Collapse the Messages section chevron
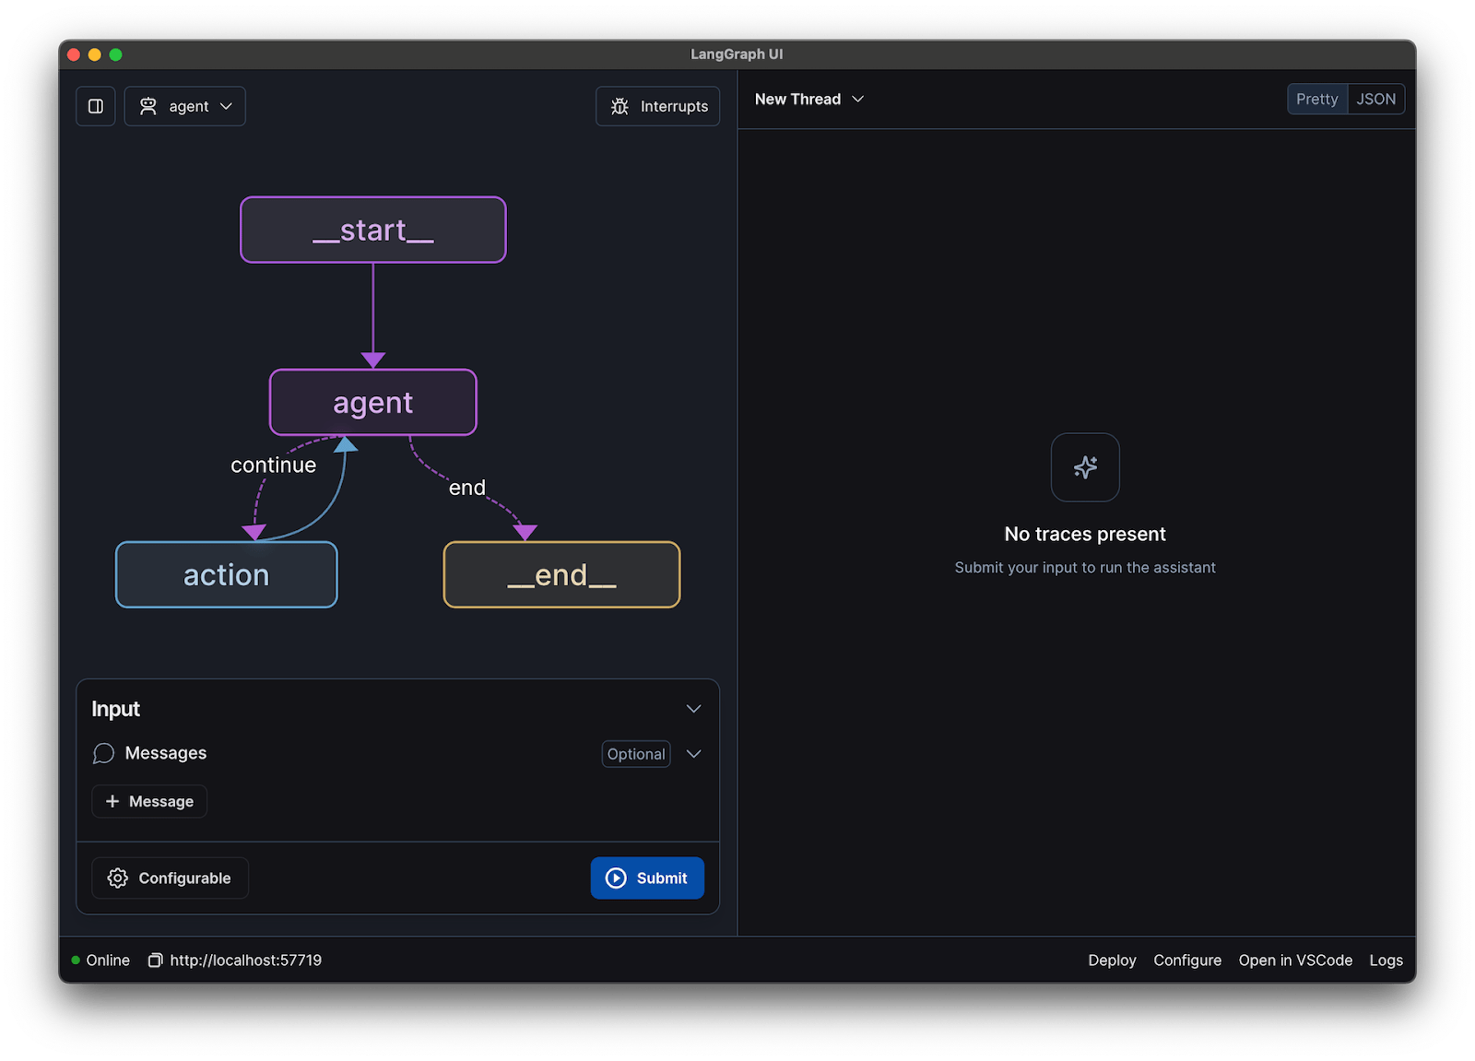The image size is (1475, 1061). 693,753
